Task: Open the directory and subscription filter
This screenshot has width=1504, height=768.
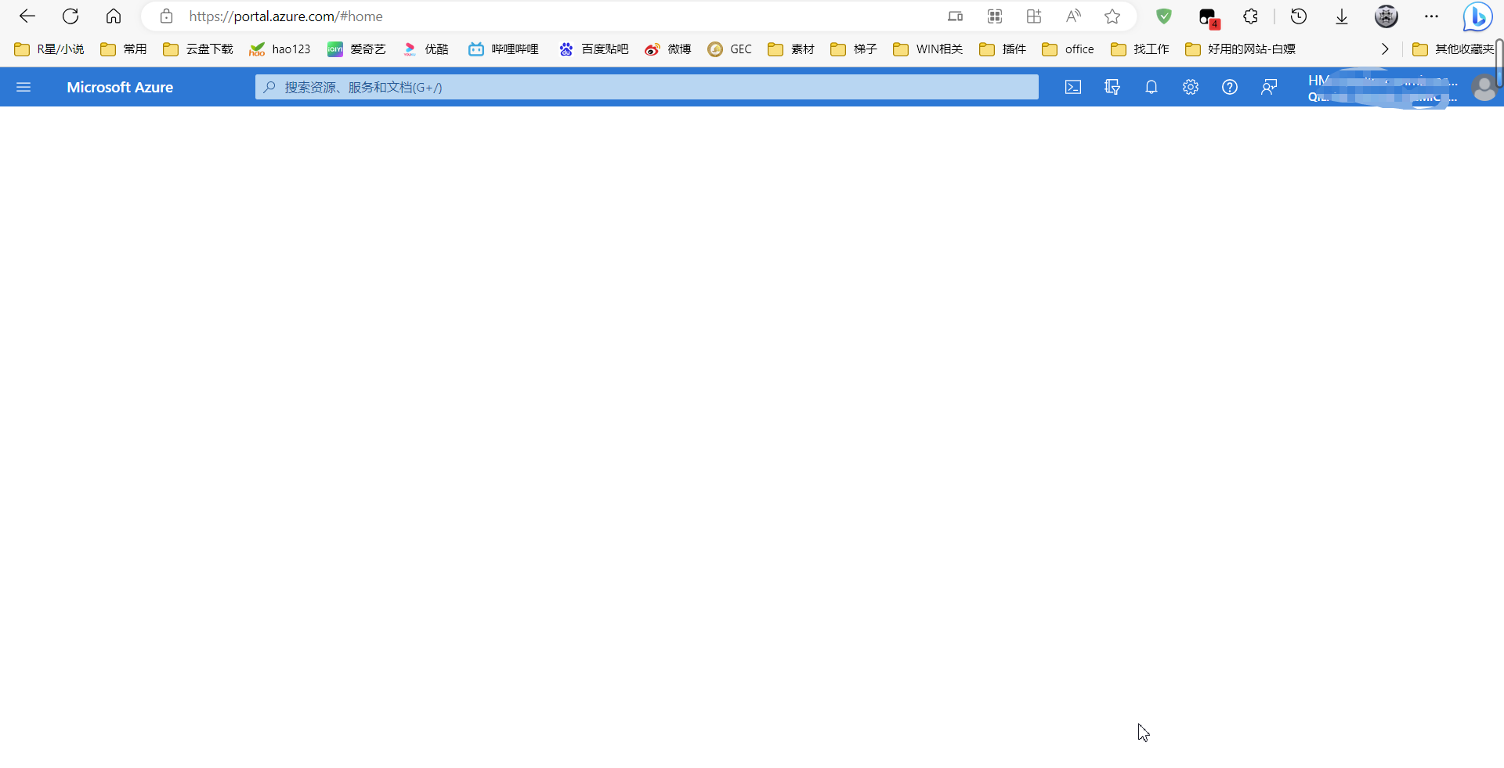Action: pos(1112,87)
